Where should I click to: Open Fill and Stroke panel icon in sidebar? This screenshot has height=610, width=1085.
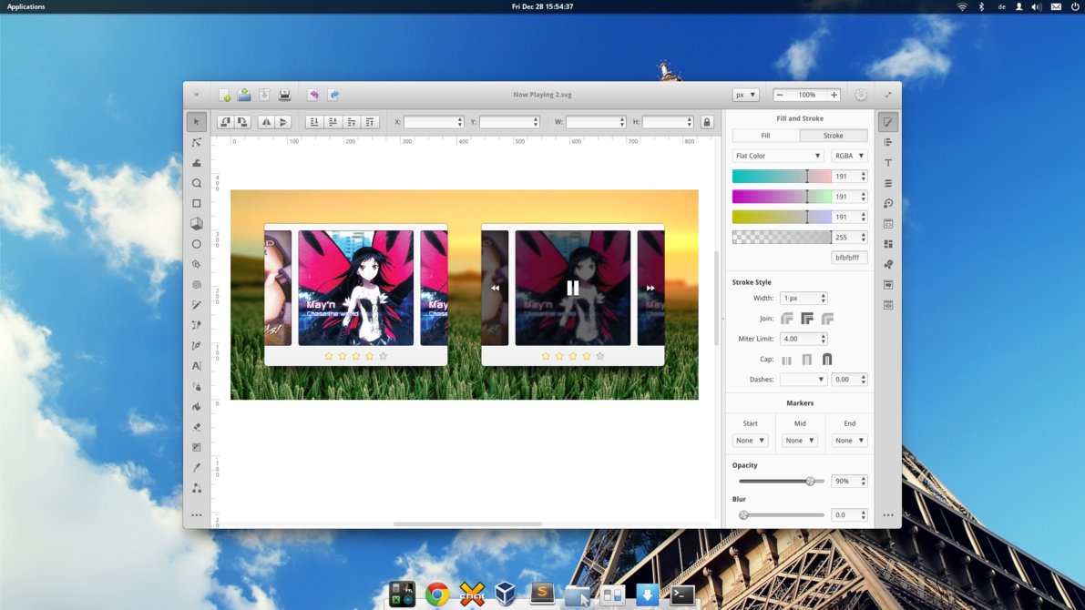pyautogui.click(x=888, y=122)
